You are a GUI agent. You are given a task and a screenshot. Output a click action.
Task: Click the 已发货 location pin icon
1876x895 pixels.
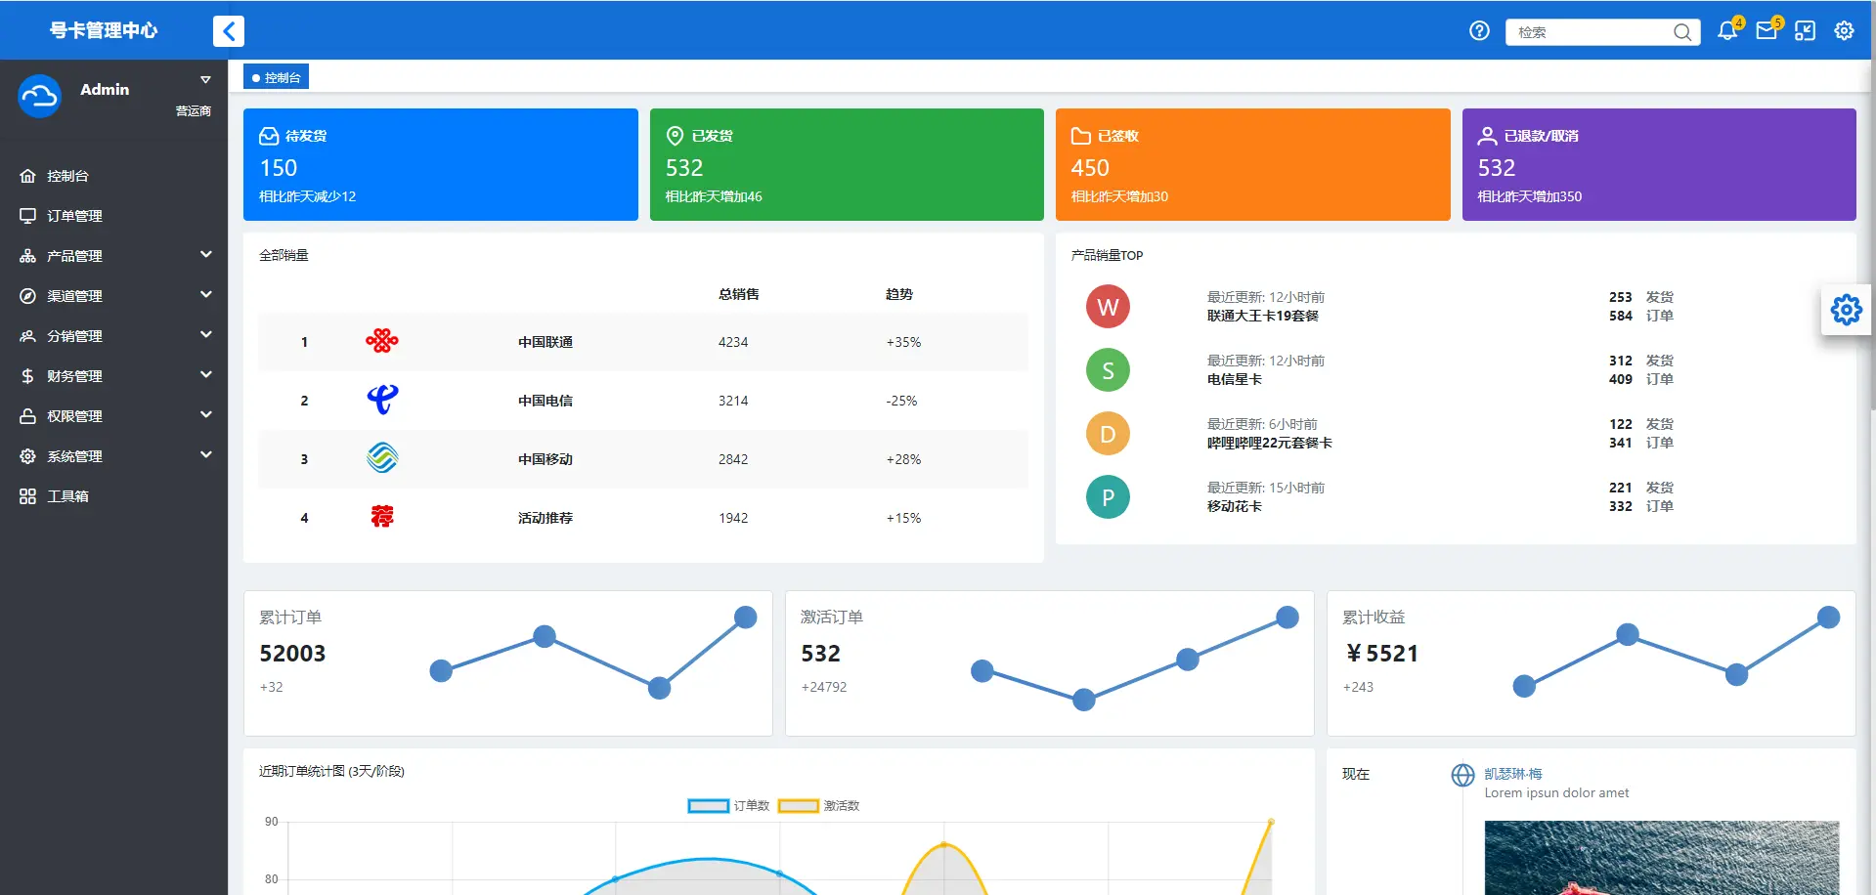(675, 136)
